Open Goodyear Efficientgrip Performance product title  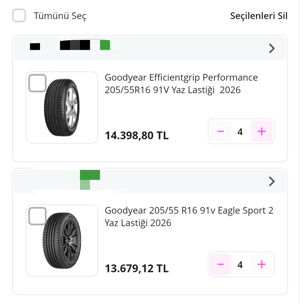pyautogui.click(x=181, y=84)
